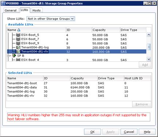Screen dimensions: 158x137
Task: Select ESX-Boot_4 under SP B
Action: pos(30,60)
